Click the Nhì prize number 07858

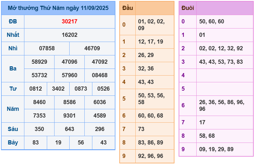click(47, 48)
